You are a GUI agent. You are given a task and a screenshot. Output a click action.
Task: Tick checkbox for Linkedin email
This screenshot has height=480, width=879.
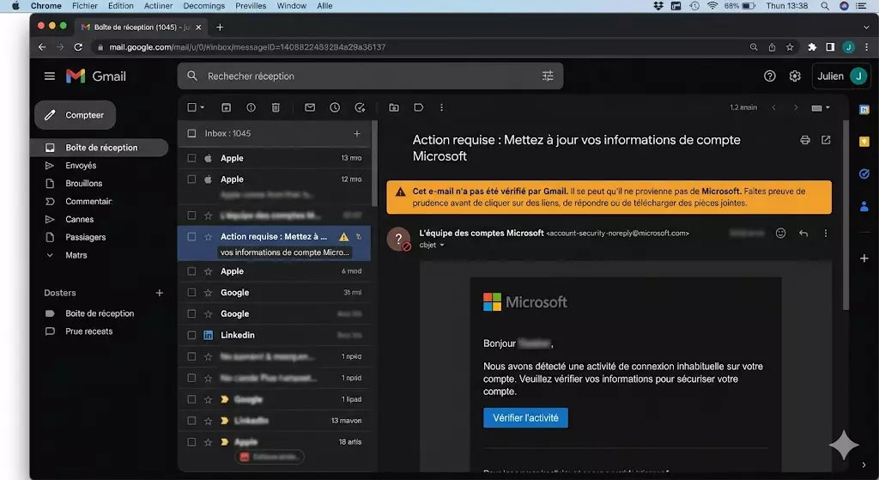coord(191,336)
